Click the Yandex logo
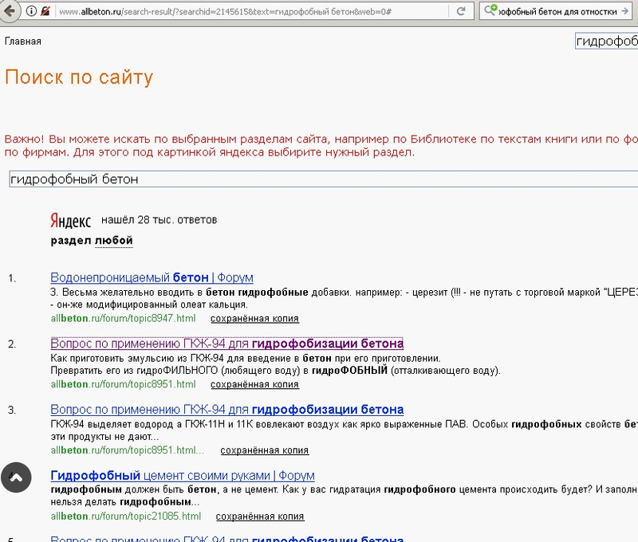This screenshot has width=638, height=542. (x=71, y=220)
